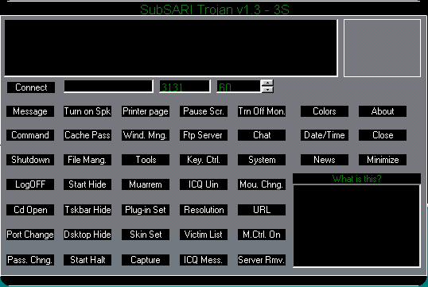Click the URL button

click(262, 210)
